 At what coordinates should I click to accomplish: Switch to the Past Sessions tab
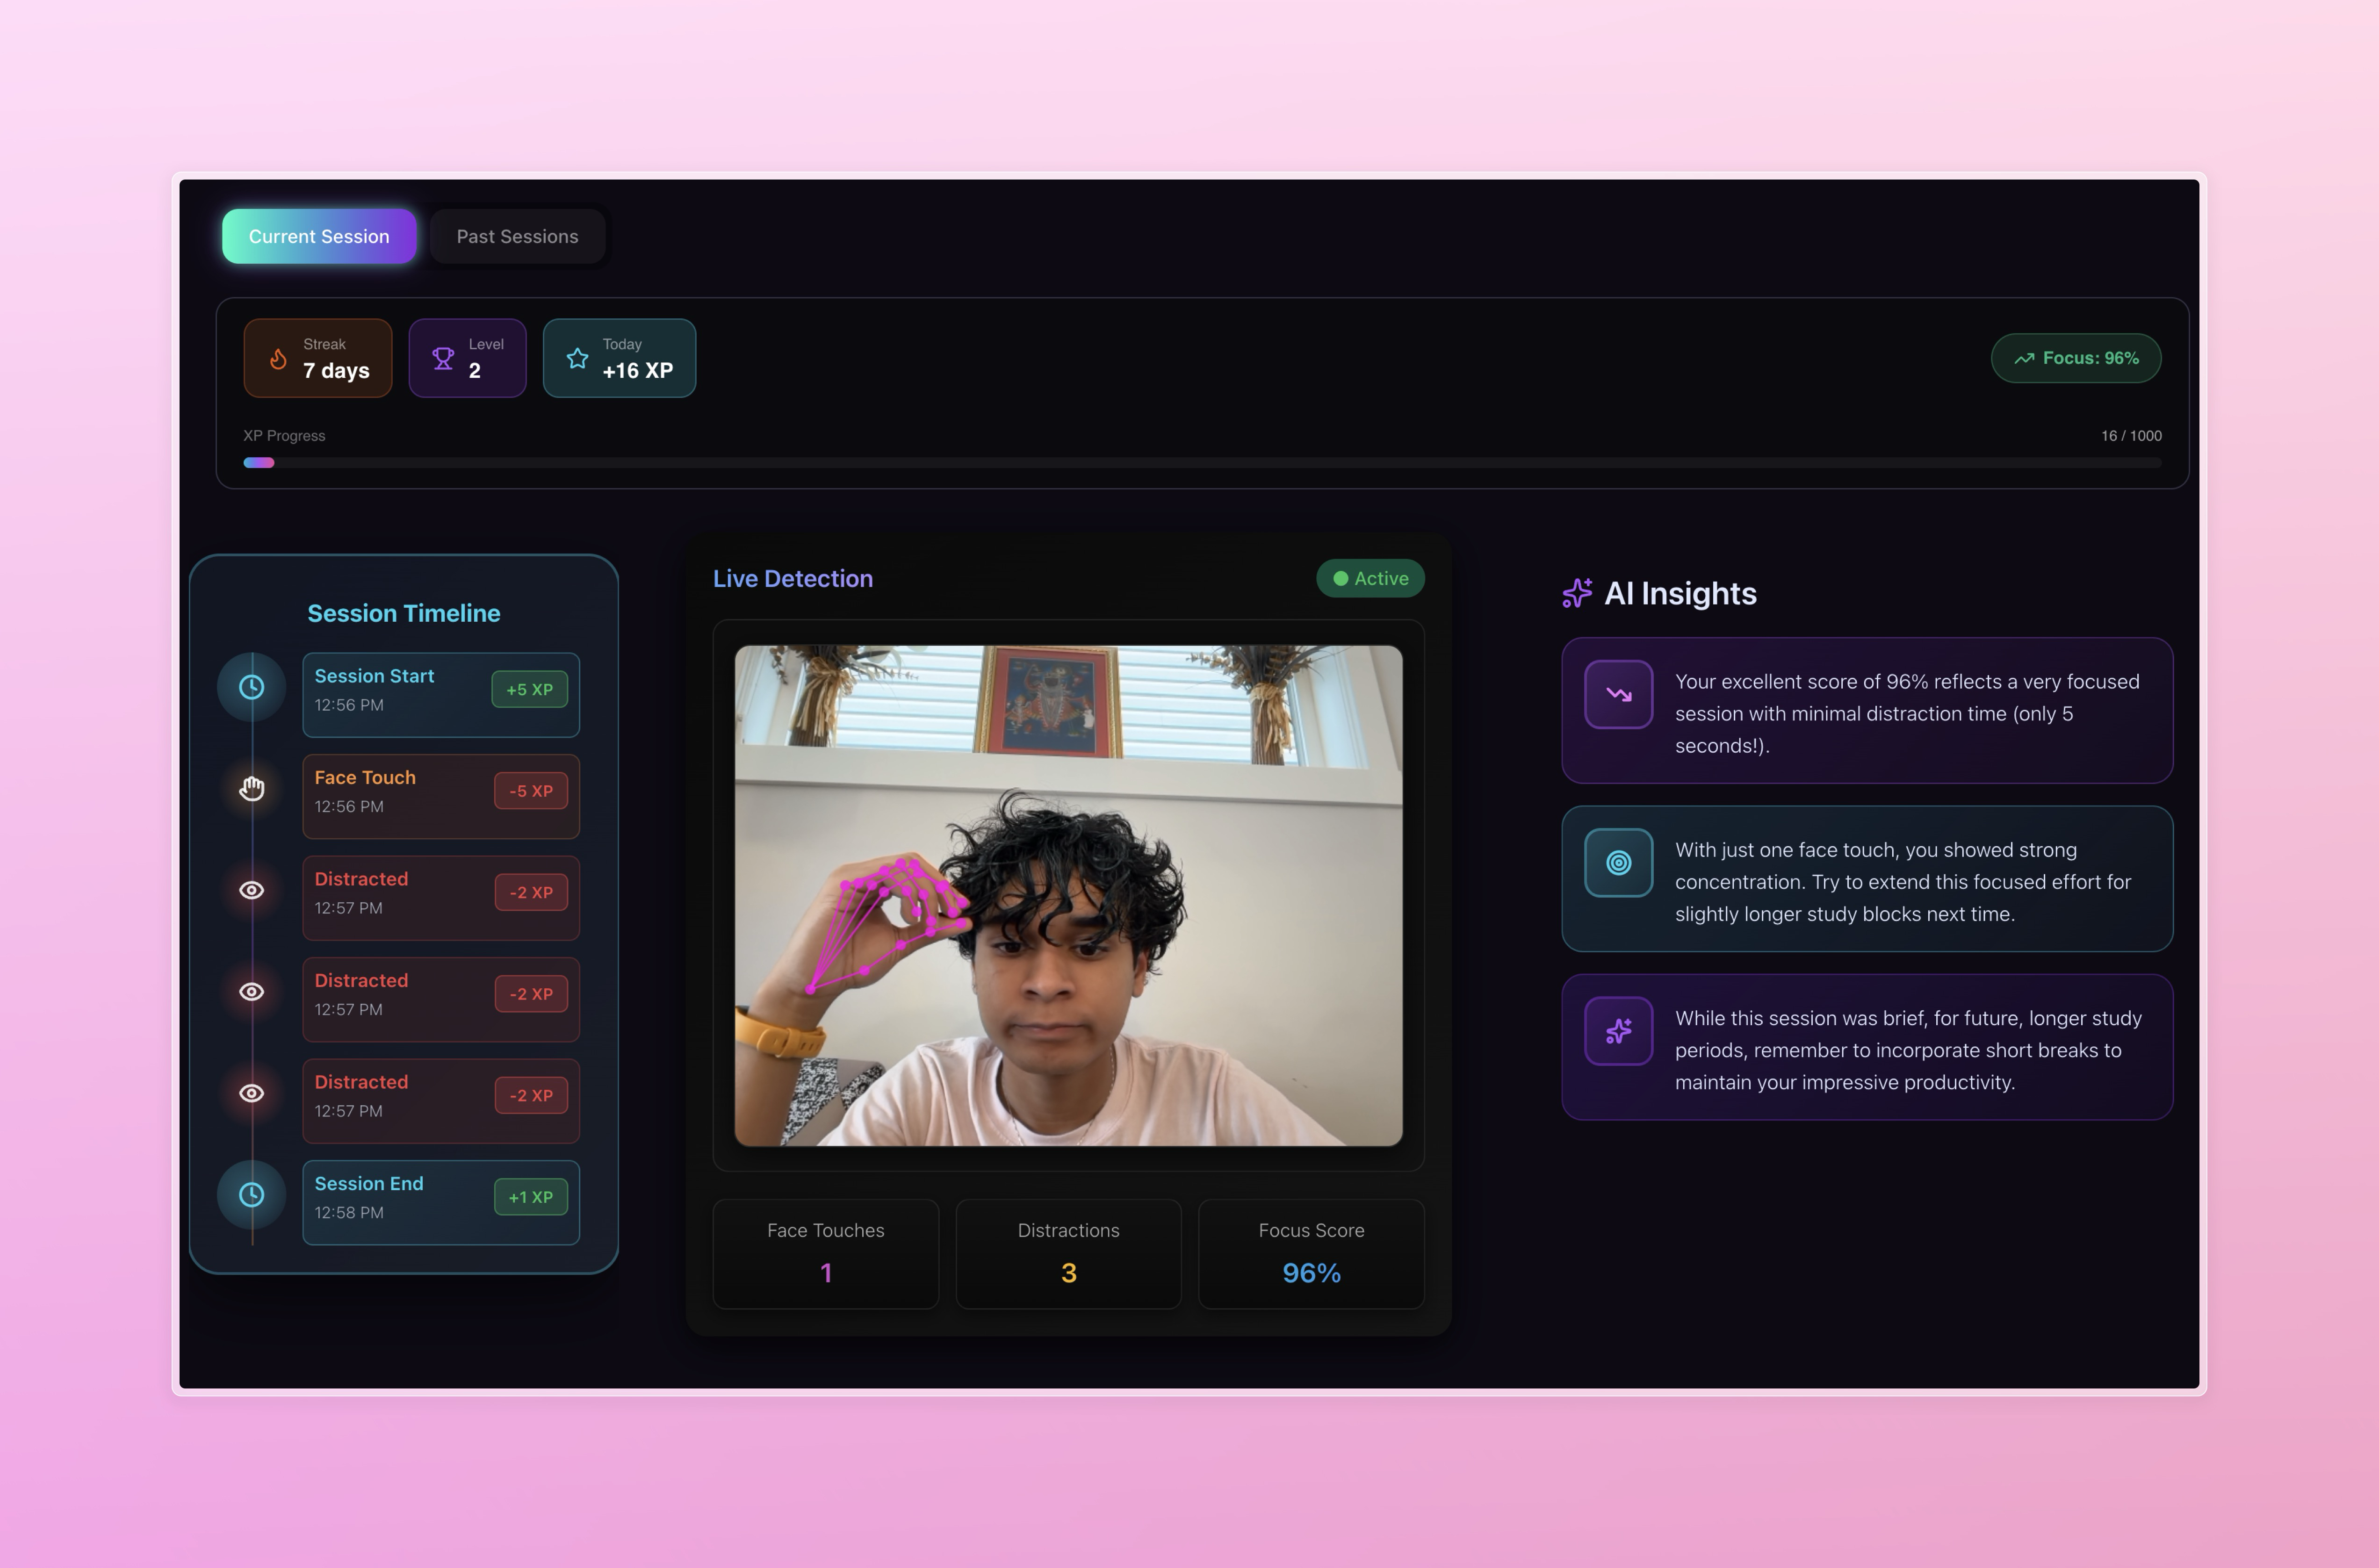coord(517,236)
